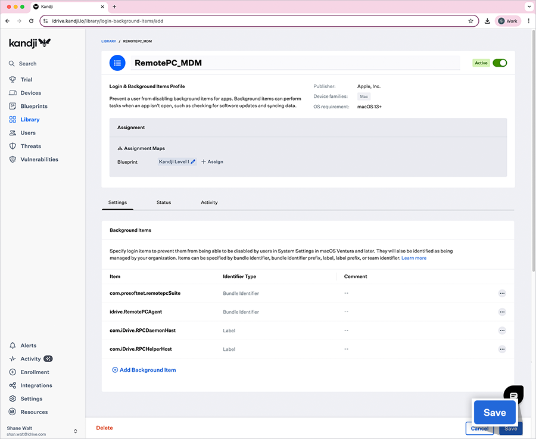
Task: Edit Kandji Level I blueprint pencil icon
Action: 193,161
